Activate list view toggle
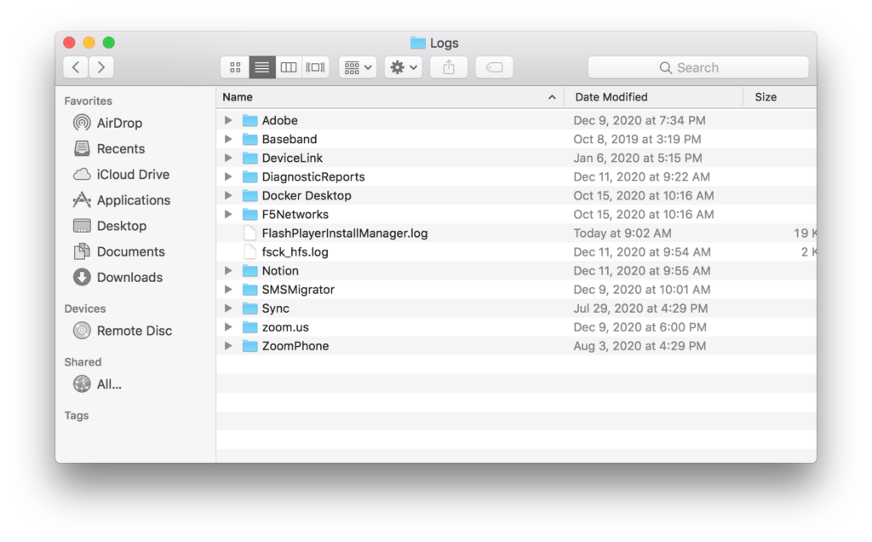Screen dimensions: 872x542 [262, 67]
